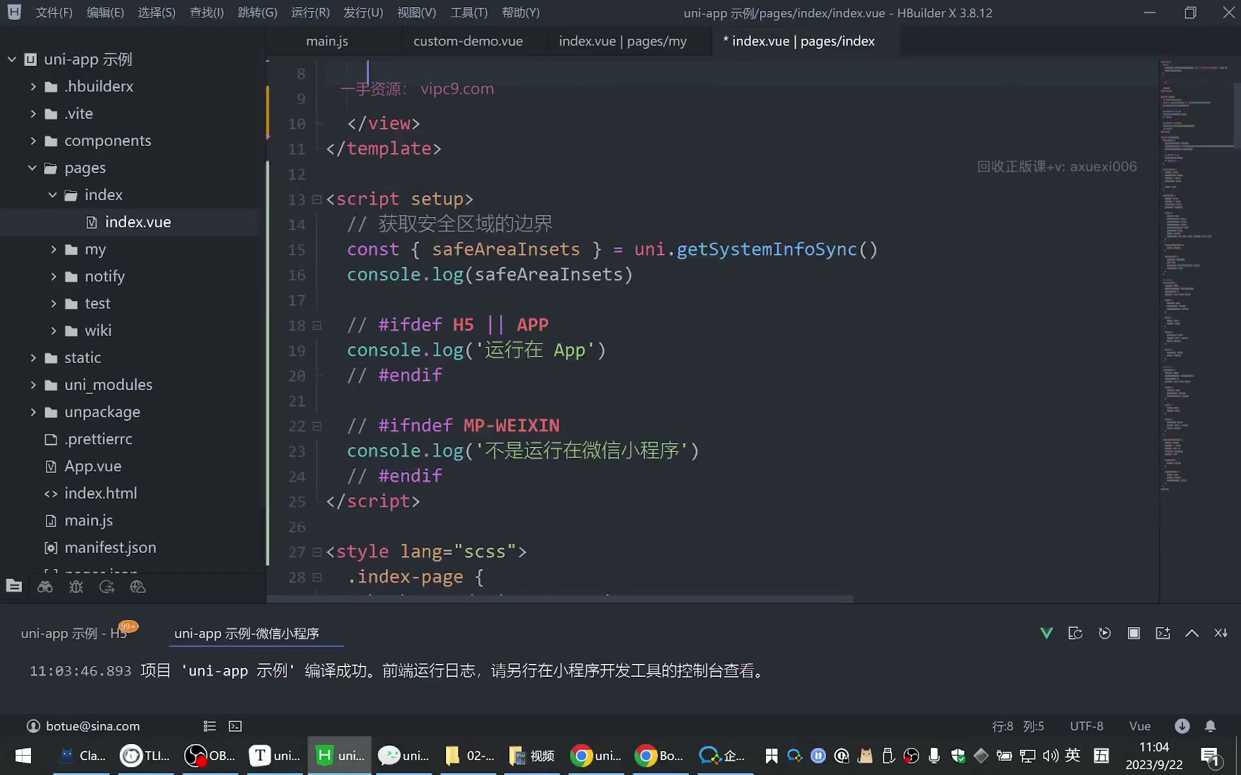The height and width of the screenshot is (775, 1241).
Task: Open App.vue in the file tree
Action: (x=92, y=466)
